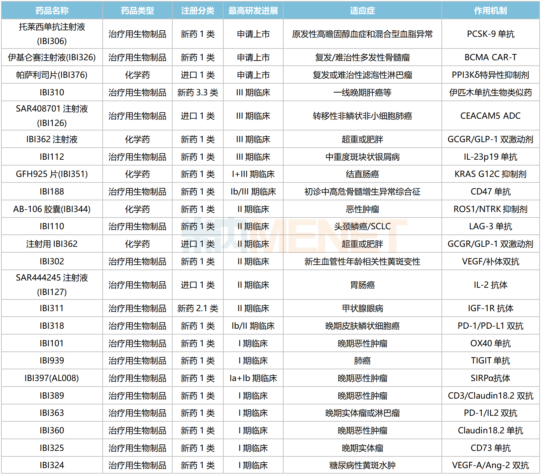This screenshot has height=475, width=541.
Task: Select the IBI363 drug name cell
Action: 52,413
